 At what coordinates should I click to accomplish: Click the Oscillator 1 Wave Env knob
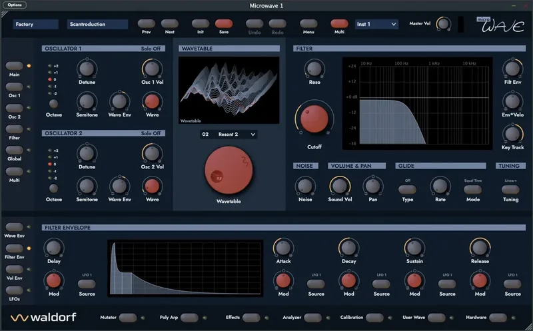[119, 101]
